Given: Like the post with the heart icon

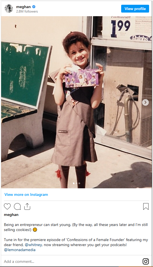Looking at the screenshot, I should (7, 206).
